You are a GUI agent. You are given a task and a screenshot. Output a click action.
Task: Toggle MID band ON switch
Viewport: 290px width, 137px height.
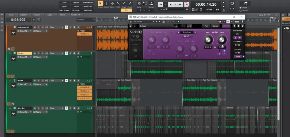[x=186, y=56]
